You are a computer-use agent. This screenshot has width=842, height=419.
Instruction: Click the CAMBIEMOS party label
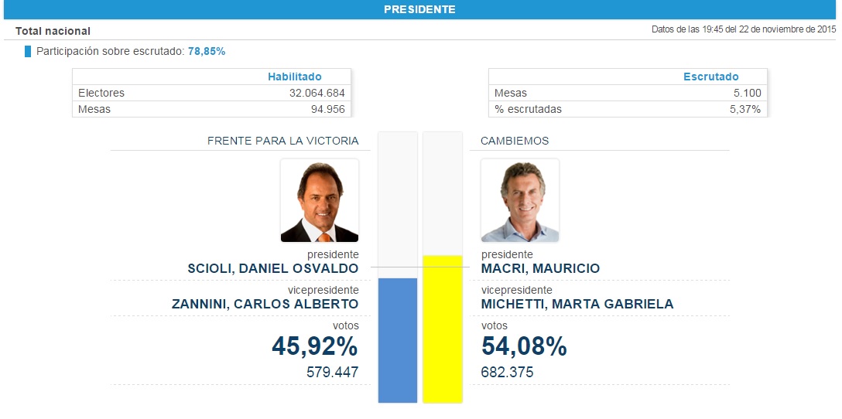pos(515,141)
